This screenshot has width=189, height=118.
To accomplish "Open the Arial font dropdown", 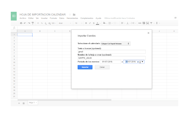I will point(65,23).
